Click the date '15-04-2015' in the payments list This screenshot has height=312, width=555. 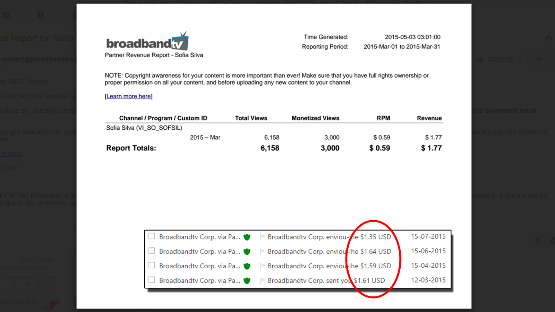coord(428,266)
